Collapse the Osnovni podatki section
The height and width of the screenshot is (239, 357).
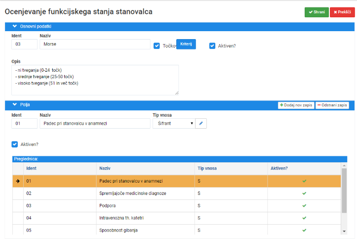15,26
